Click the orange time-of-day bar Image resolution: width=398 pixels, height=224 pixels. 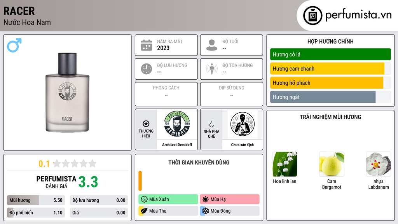[140, 181]
